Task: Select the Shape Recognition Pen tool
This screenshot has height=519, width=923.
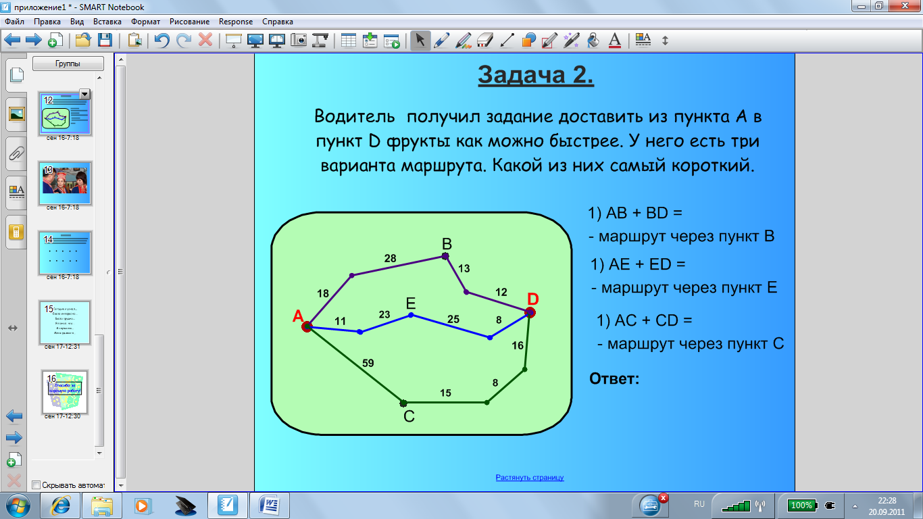Action: click(x=550, y=40)
